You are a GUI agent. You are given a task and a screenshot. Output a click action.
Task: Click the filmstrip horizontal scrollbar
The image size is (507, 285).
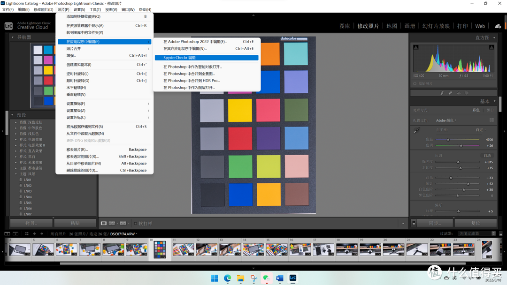262,263
